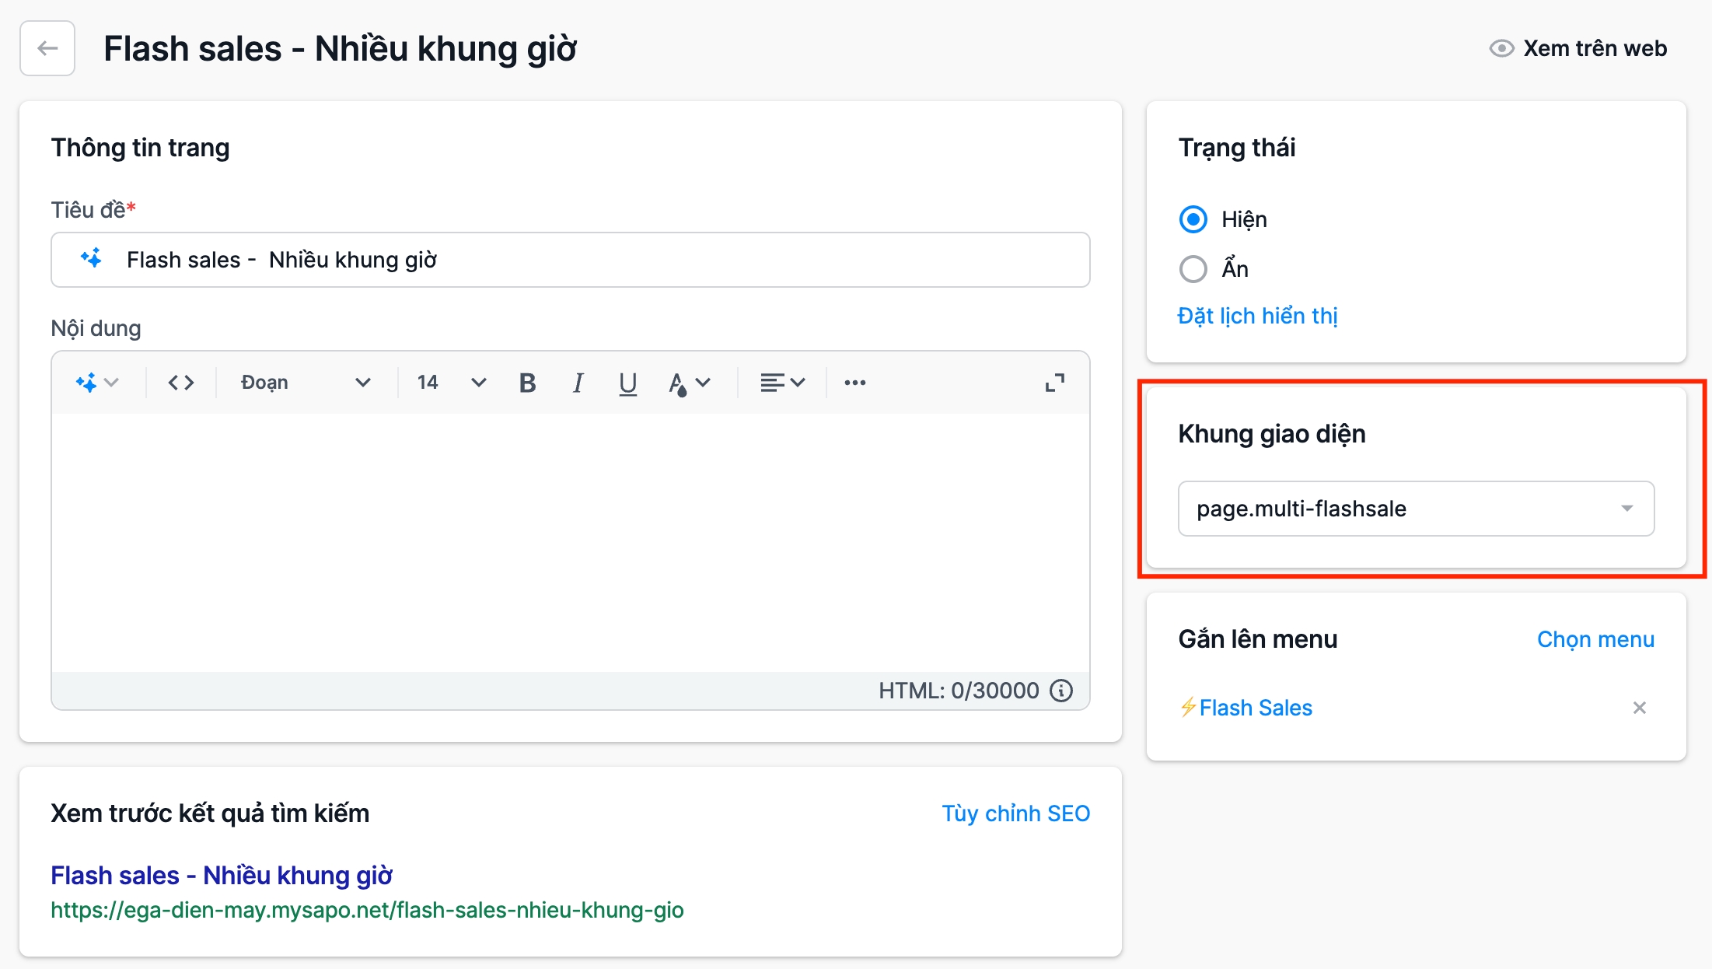
Task: Expand editor to fullscreen
Action: 1054,383
